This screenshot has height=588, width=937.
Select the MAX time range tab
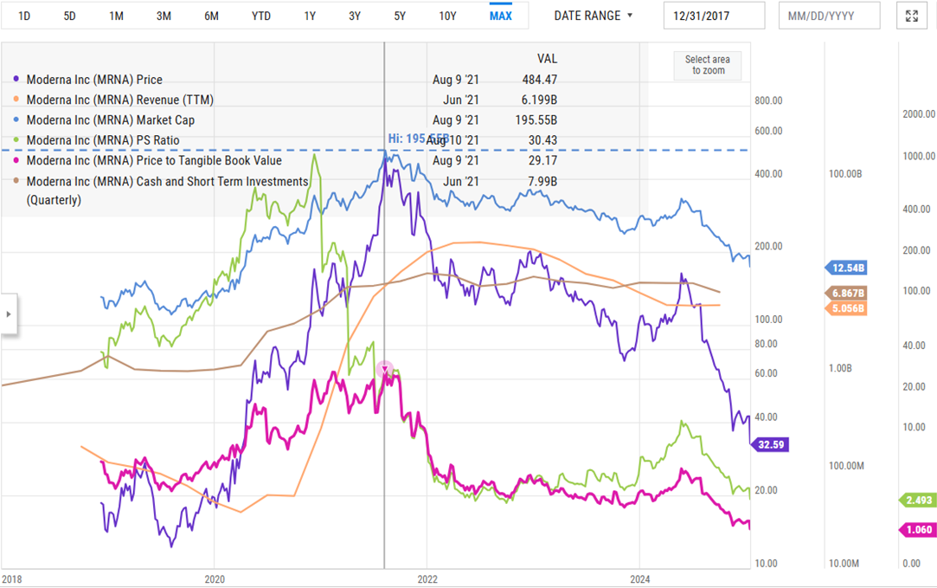click(x=500, y=16)
